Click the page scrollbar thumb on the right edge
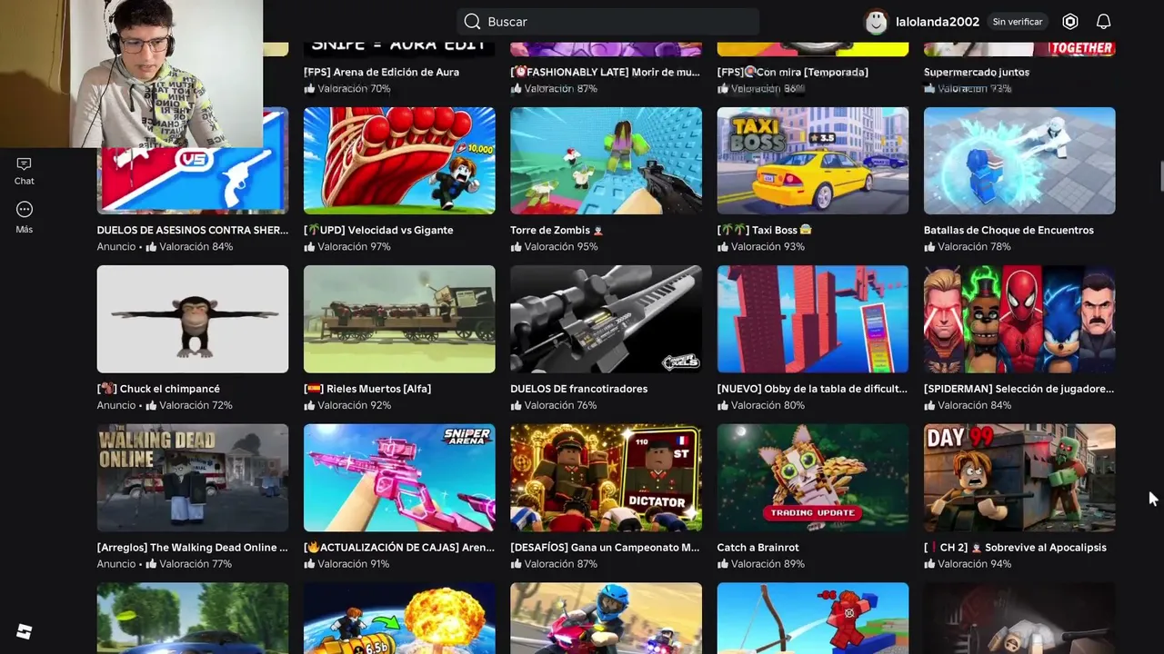The image size is (1164, 654). tap(1160, 176)
